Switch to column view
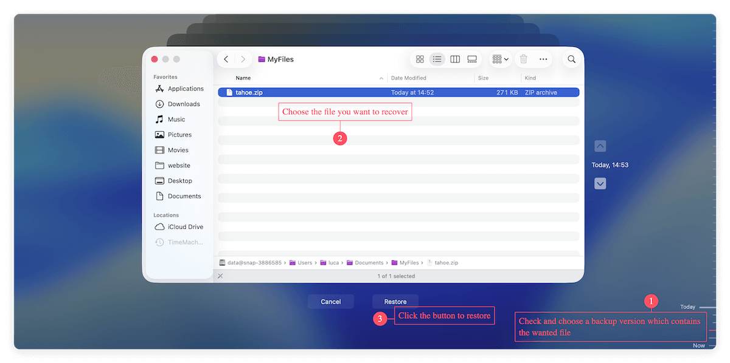 point(455,59)
